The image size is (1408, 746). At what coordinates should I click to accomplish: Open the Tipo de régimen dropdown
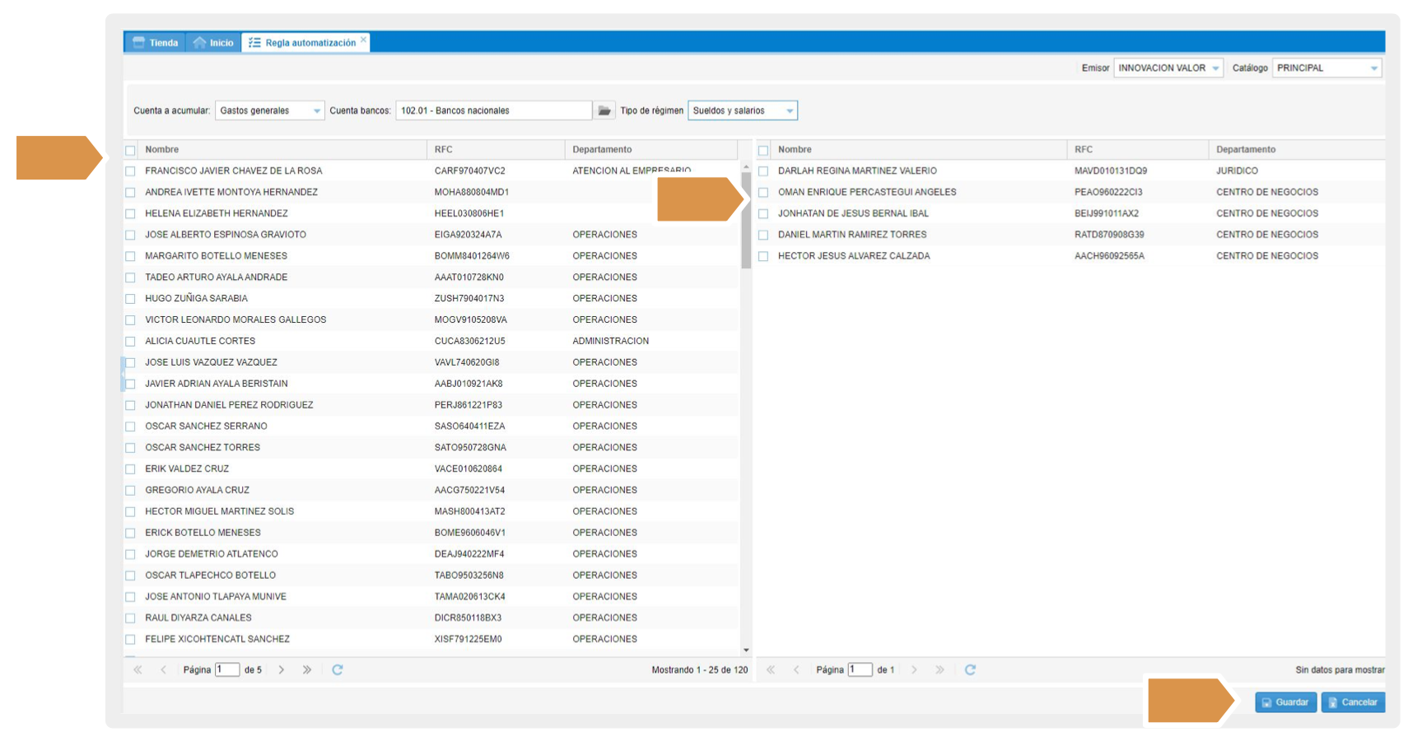[789, 110]
